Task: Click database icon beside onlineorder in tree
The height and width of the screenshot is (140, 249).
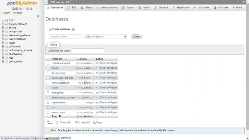Action: [6, 47]
